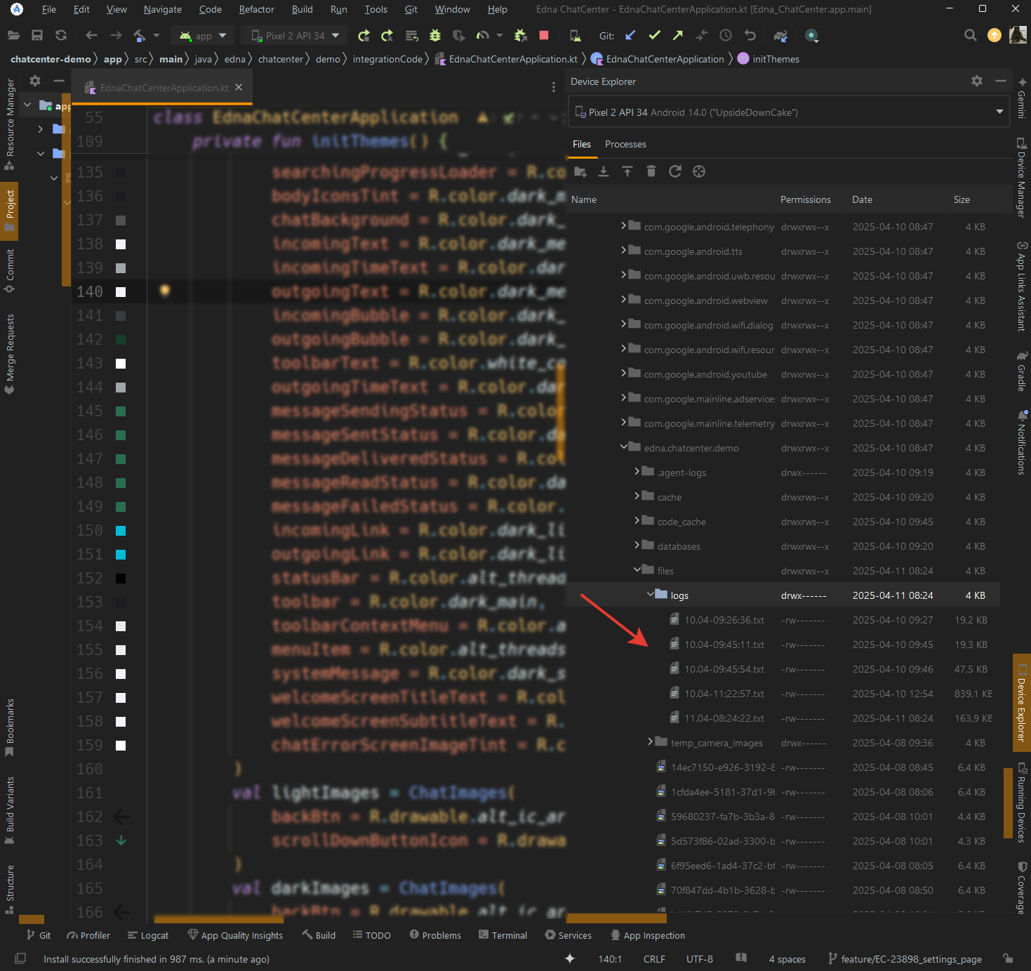The image size is (1031, 971).
Task: Click the feature/EC-23898_settings_page branch label
Action: (910, 959)
